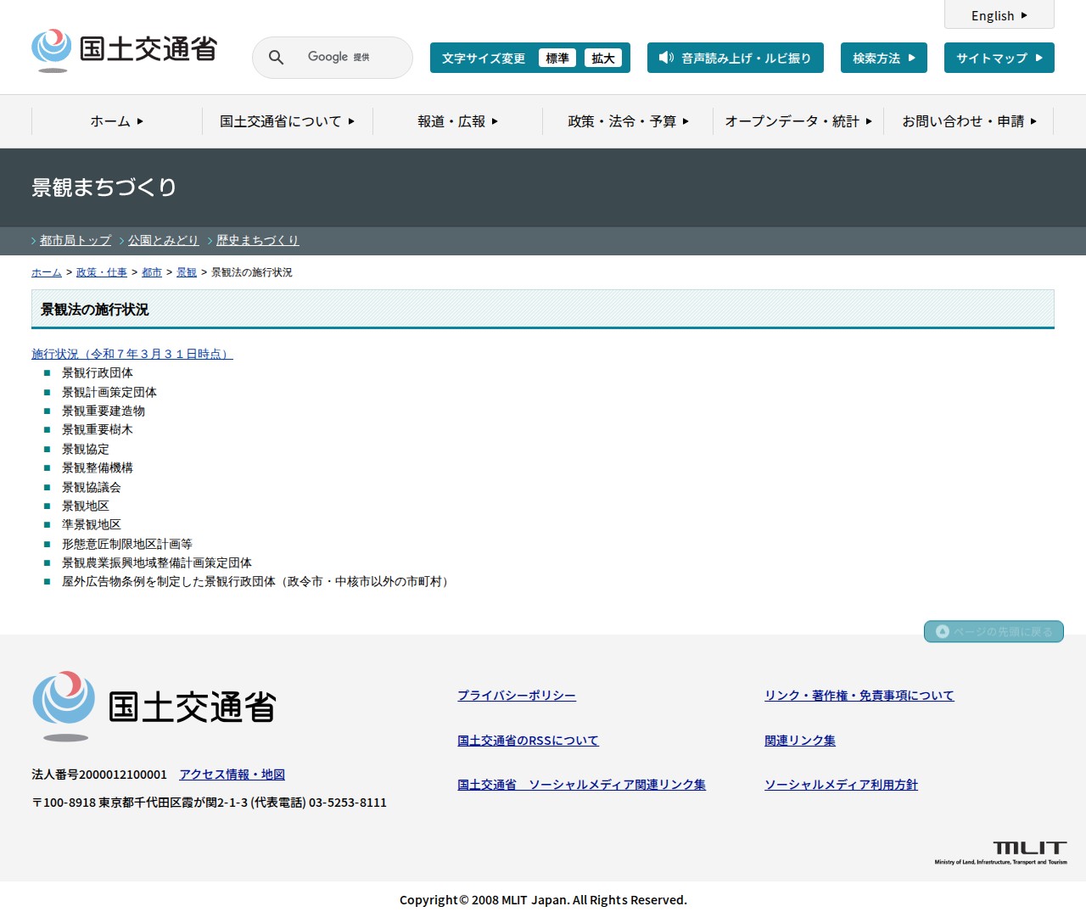
Task: Open the 報道・広報 navigation item
Action: pos(457,121)
